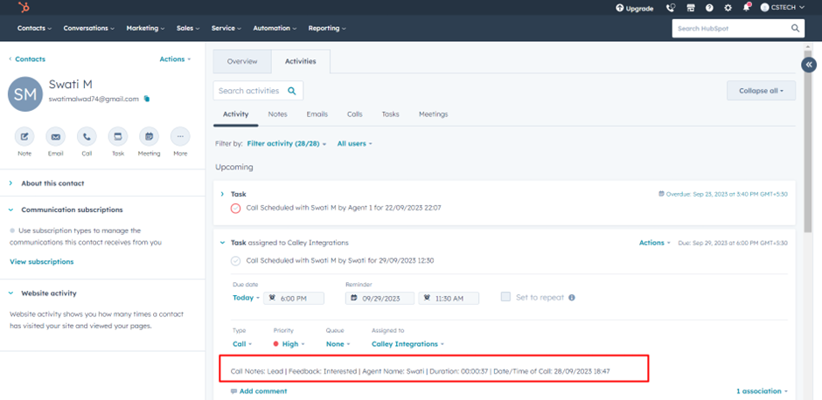Switch to the Overview tab
This screenshot has width=822, height=400.
[242, 61]
